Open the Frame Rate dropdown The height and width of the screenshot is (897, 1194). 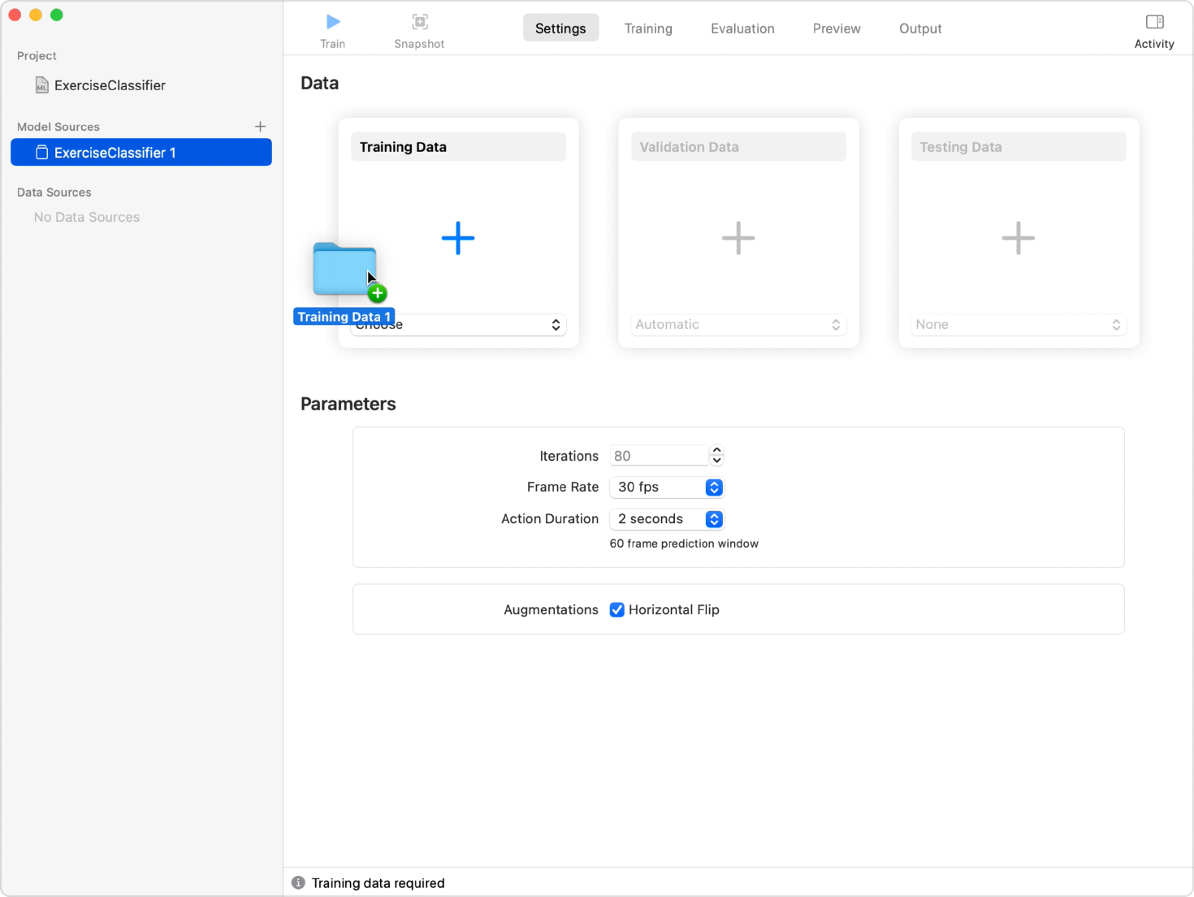(x=666, y=487)
